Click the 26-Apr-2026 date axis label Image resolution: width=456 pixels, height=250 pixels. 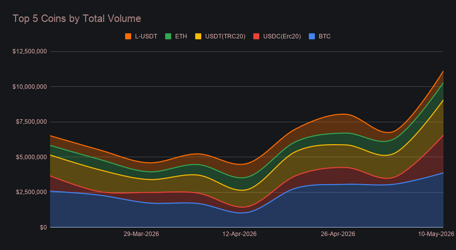click(338, 234)
